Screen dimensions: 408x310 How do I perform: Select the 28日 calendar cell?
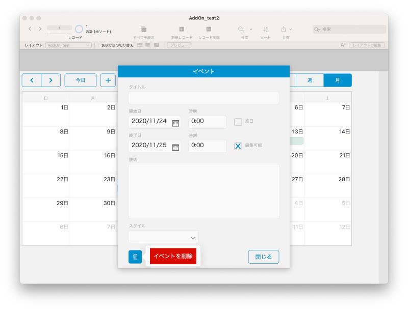(328, 186)
